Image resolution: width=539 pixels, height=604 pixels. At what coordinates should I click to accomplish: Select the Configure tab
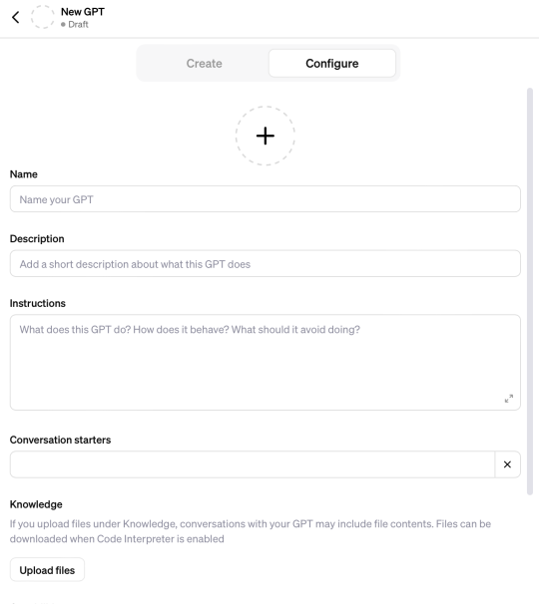(331, 63)
